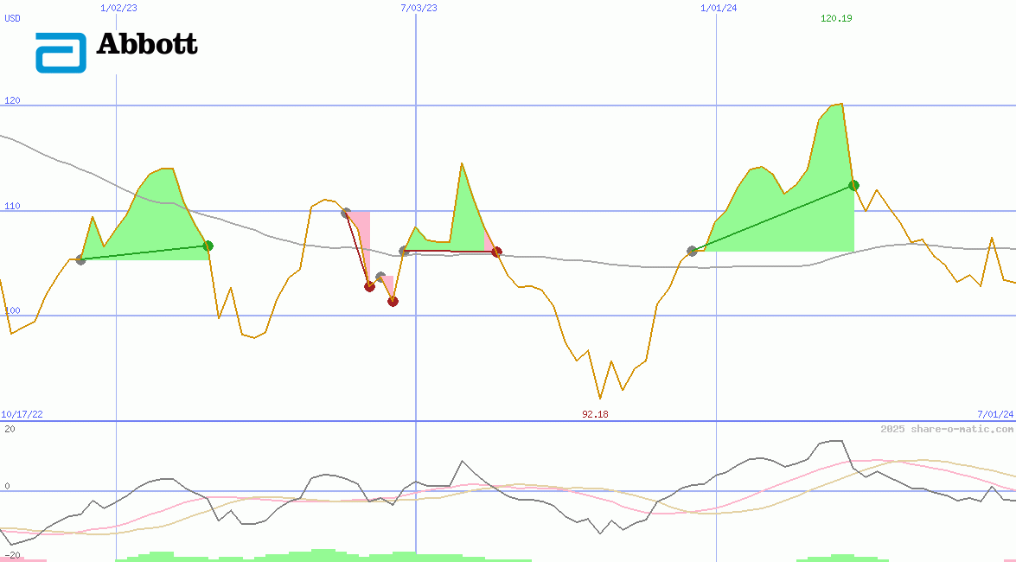Click the gray entry marker before 1/01/24
The width and height of the screenshot is (1016, 562).
(692, 252)
